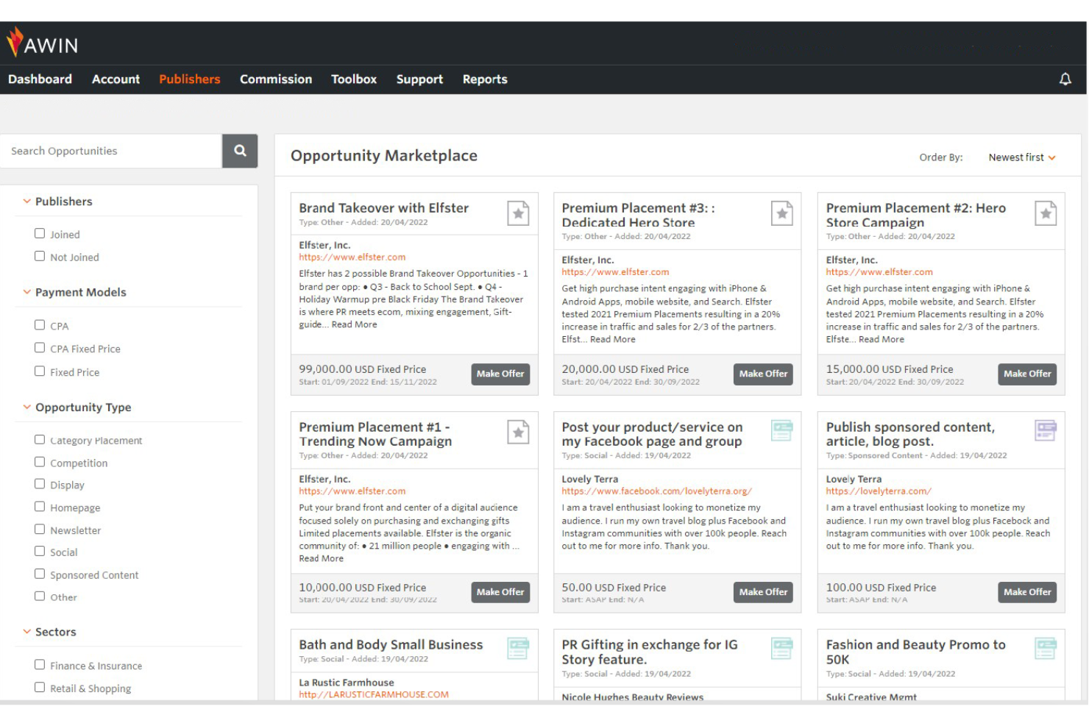
Task: Open facebook.com/lovelyterra.org link
Action: click(656, 491)
